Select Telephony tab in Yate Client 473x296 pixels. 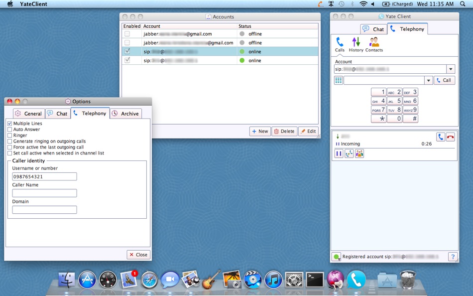click(407, 29)
